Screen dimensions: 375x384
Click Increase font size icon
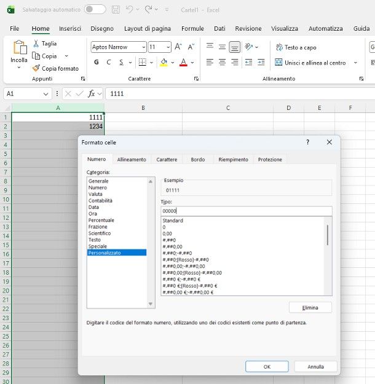(178, 47)
